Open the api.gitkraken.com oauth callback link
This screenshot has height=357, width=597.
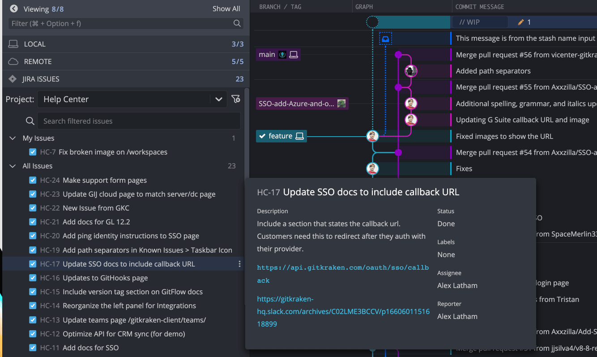click(x=343, y=274)
